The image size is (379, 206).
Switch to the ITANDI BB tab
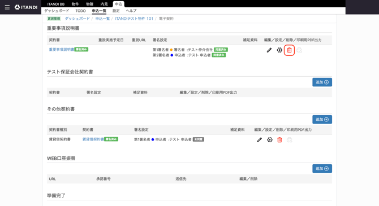pos(56,4)
